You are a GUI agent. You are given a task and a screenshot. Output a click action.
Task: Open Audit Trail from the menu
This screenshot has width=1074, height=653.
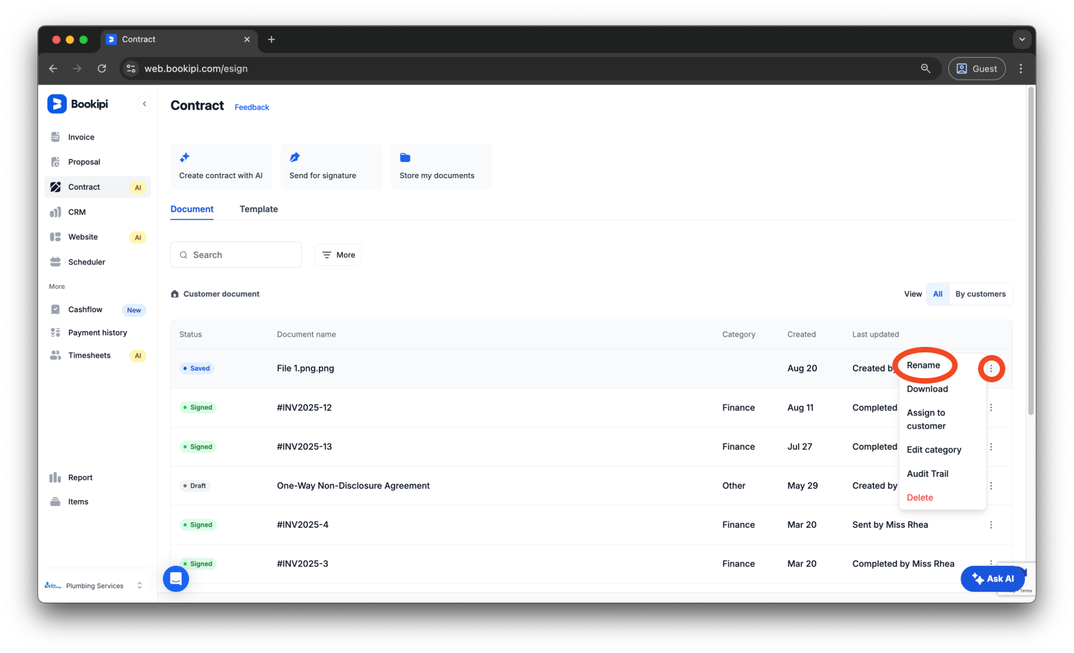pyautogui.click(x=927, y=474)
